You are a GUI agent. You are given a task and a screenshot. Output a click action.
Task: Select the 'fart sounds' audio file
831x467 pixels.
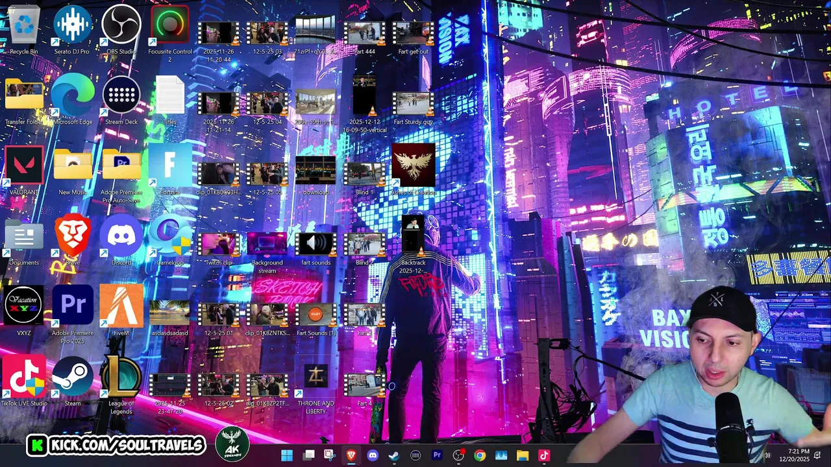tap(316, 249)
